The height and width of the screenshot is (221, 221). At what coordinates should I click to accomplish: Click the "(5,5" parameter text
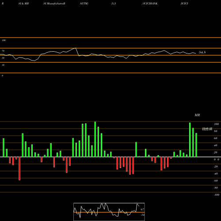pyautogui.click(x=114, y=4)
